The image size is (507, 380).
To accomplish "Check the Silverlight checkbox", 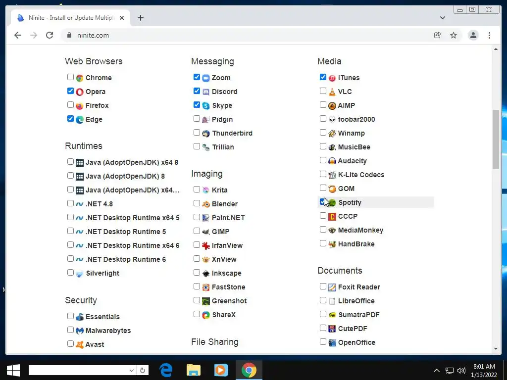I will tap(70, 273).
